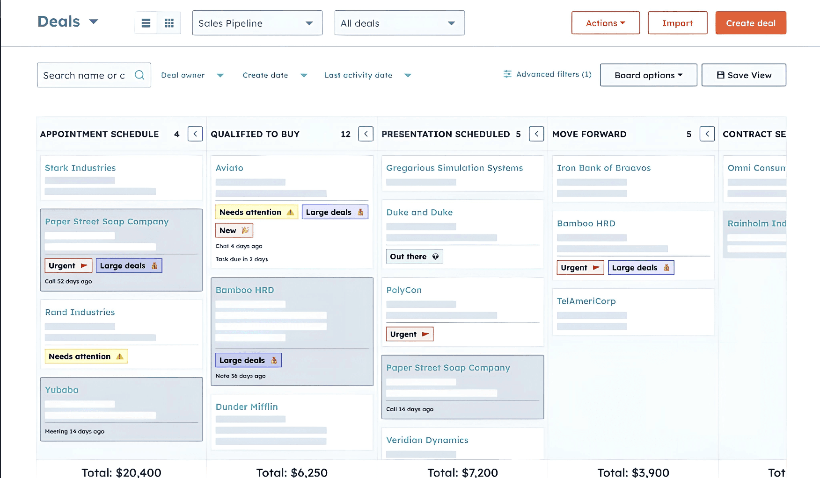Click the Create deal button

pyautogui.click(x=751, y=23)
